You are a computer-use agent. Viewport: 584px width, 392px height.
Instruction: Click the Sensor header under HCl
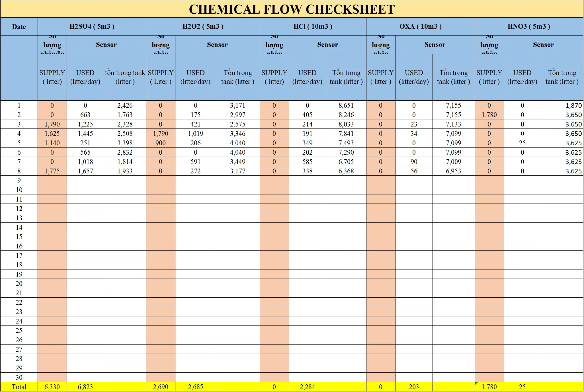tap(327, 45)
